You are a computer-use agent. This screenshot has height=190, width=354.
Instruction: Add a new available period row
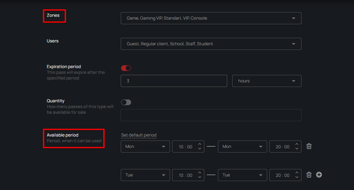coord(319,175)
